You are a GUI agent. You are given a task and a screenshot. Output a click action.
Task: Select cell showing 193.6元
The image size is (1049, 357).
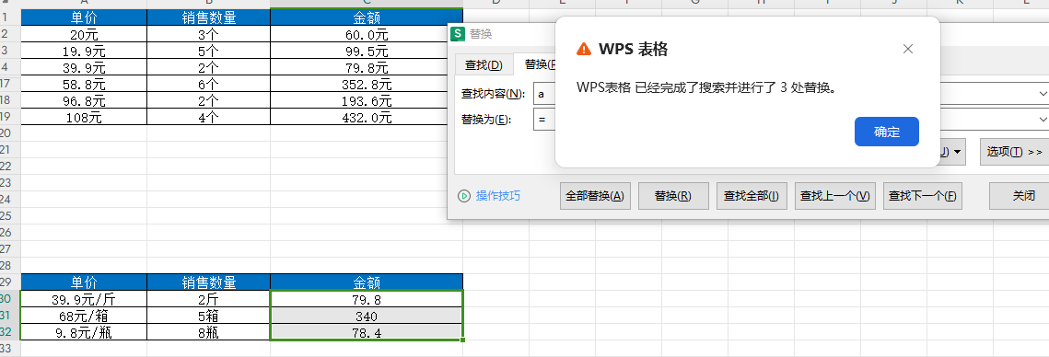[x=367, y=100]
